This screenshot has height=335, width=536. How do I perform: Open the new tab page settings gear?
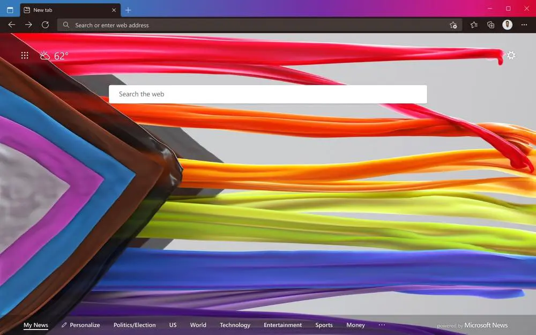(x=511, y=55)
